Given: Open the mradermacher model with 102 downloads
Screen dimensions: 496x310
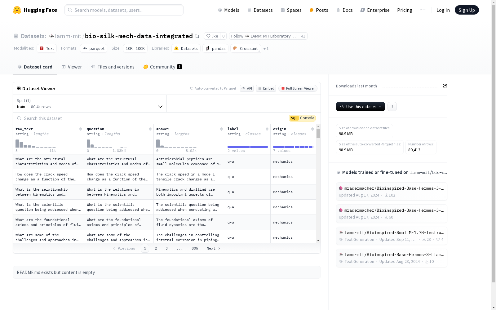Looking at the screenshot, I should click(392, 192).
